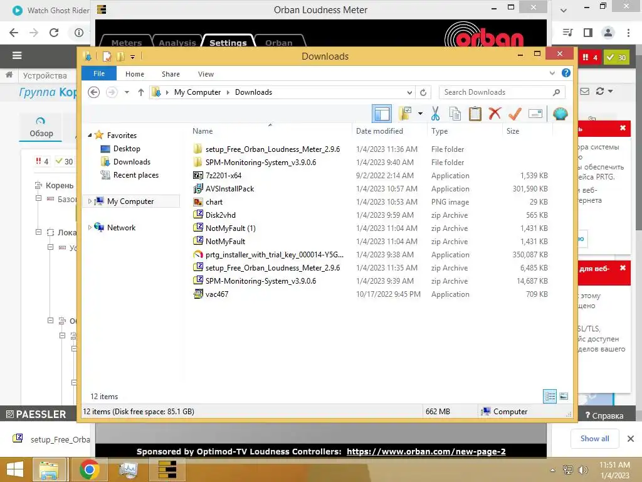Go up one folder level
This screenshot has width=642, height=482.
click(141, 92)
